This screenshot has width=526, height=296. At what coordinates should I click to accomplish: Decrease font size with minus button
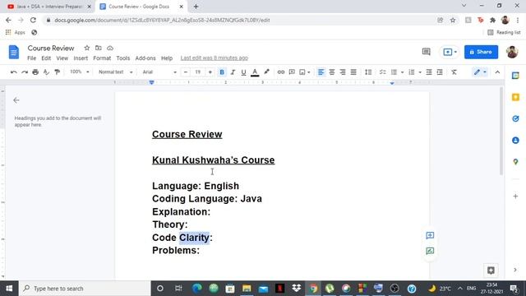(186, 72)
